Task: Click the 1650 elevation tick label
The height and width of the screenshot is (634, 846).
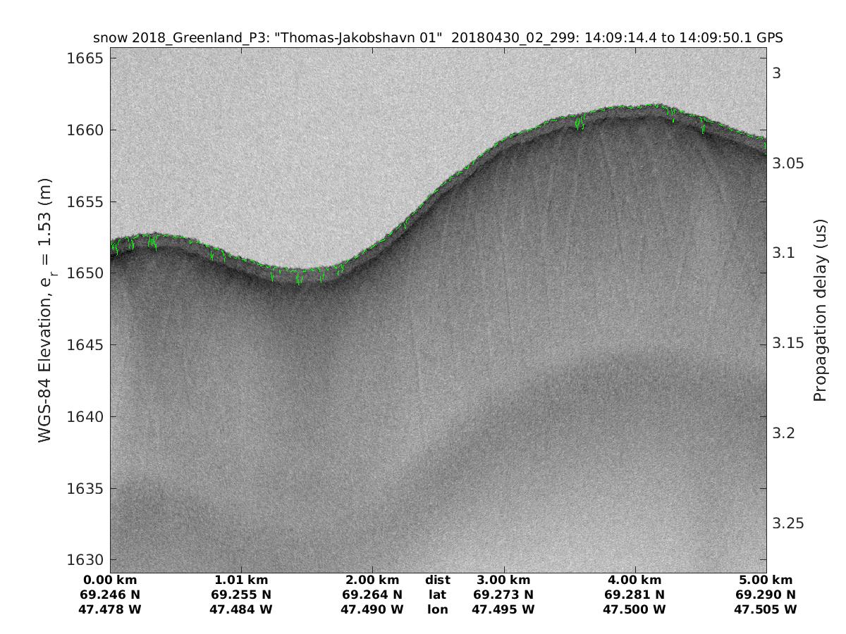Action: [x=85, y=273]
